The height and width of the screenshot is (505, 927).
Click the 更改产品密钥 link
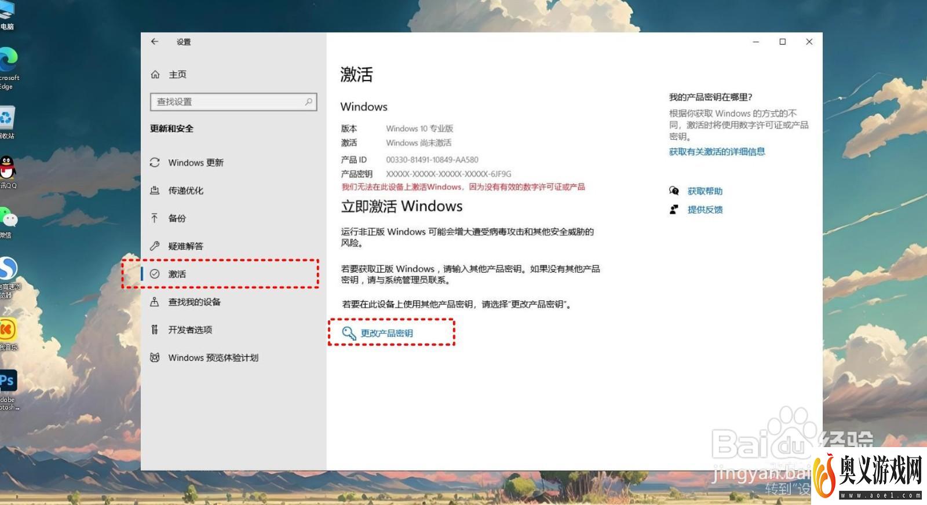(x=387, y=333)
